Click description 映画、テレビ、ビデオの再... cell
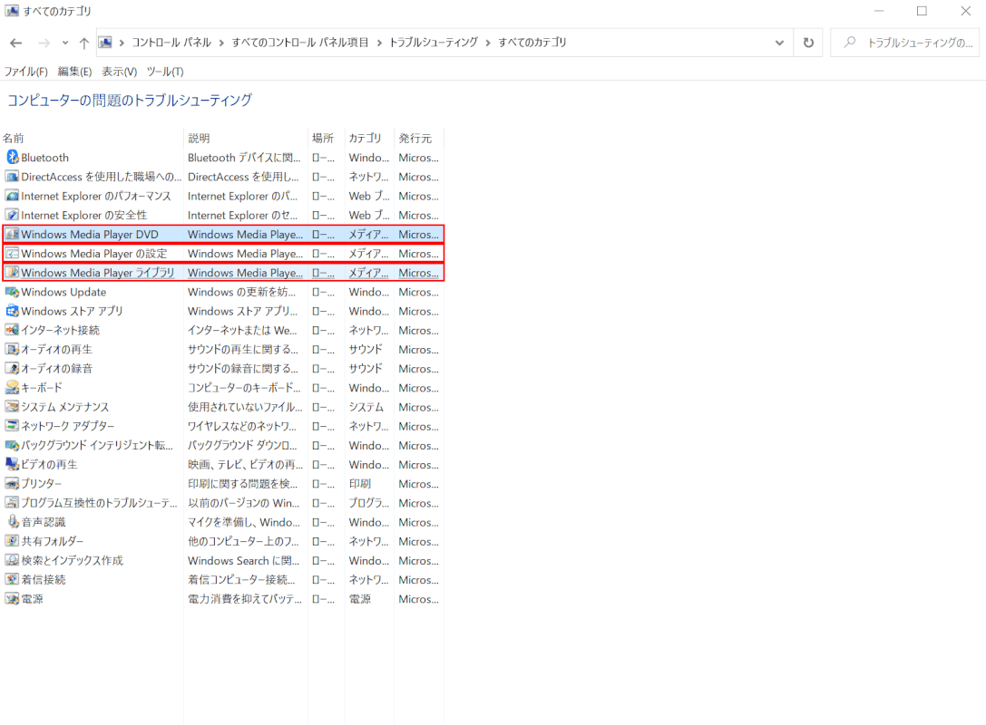The image size is (986, 725). [245, 464]
